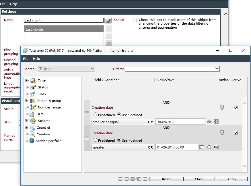251x186 pixels.
Task: Open calendar picker for 30/09/2017 date
Action: click(x=209, y=122)
